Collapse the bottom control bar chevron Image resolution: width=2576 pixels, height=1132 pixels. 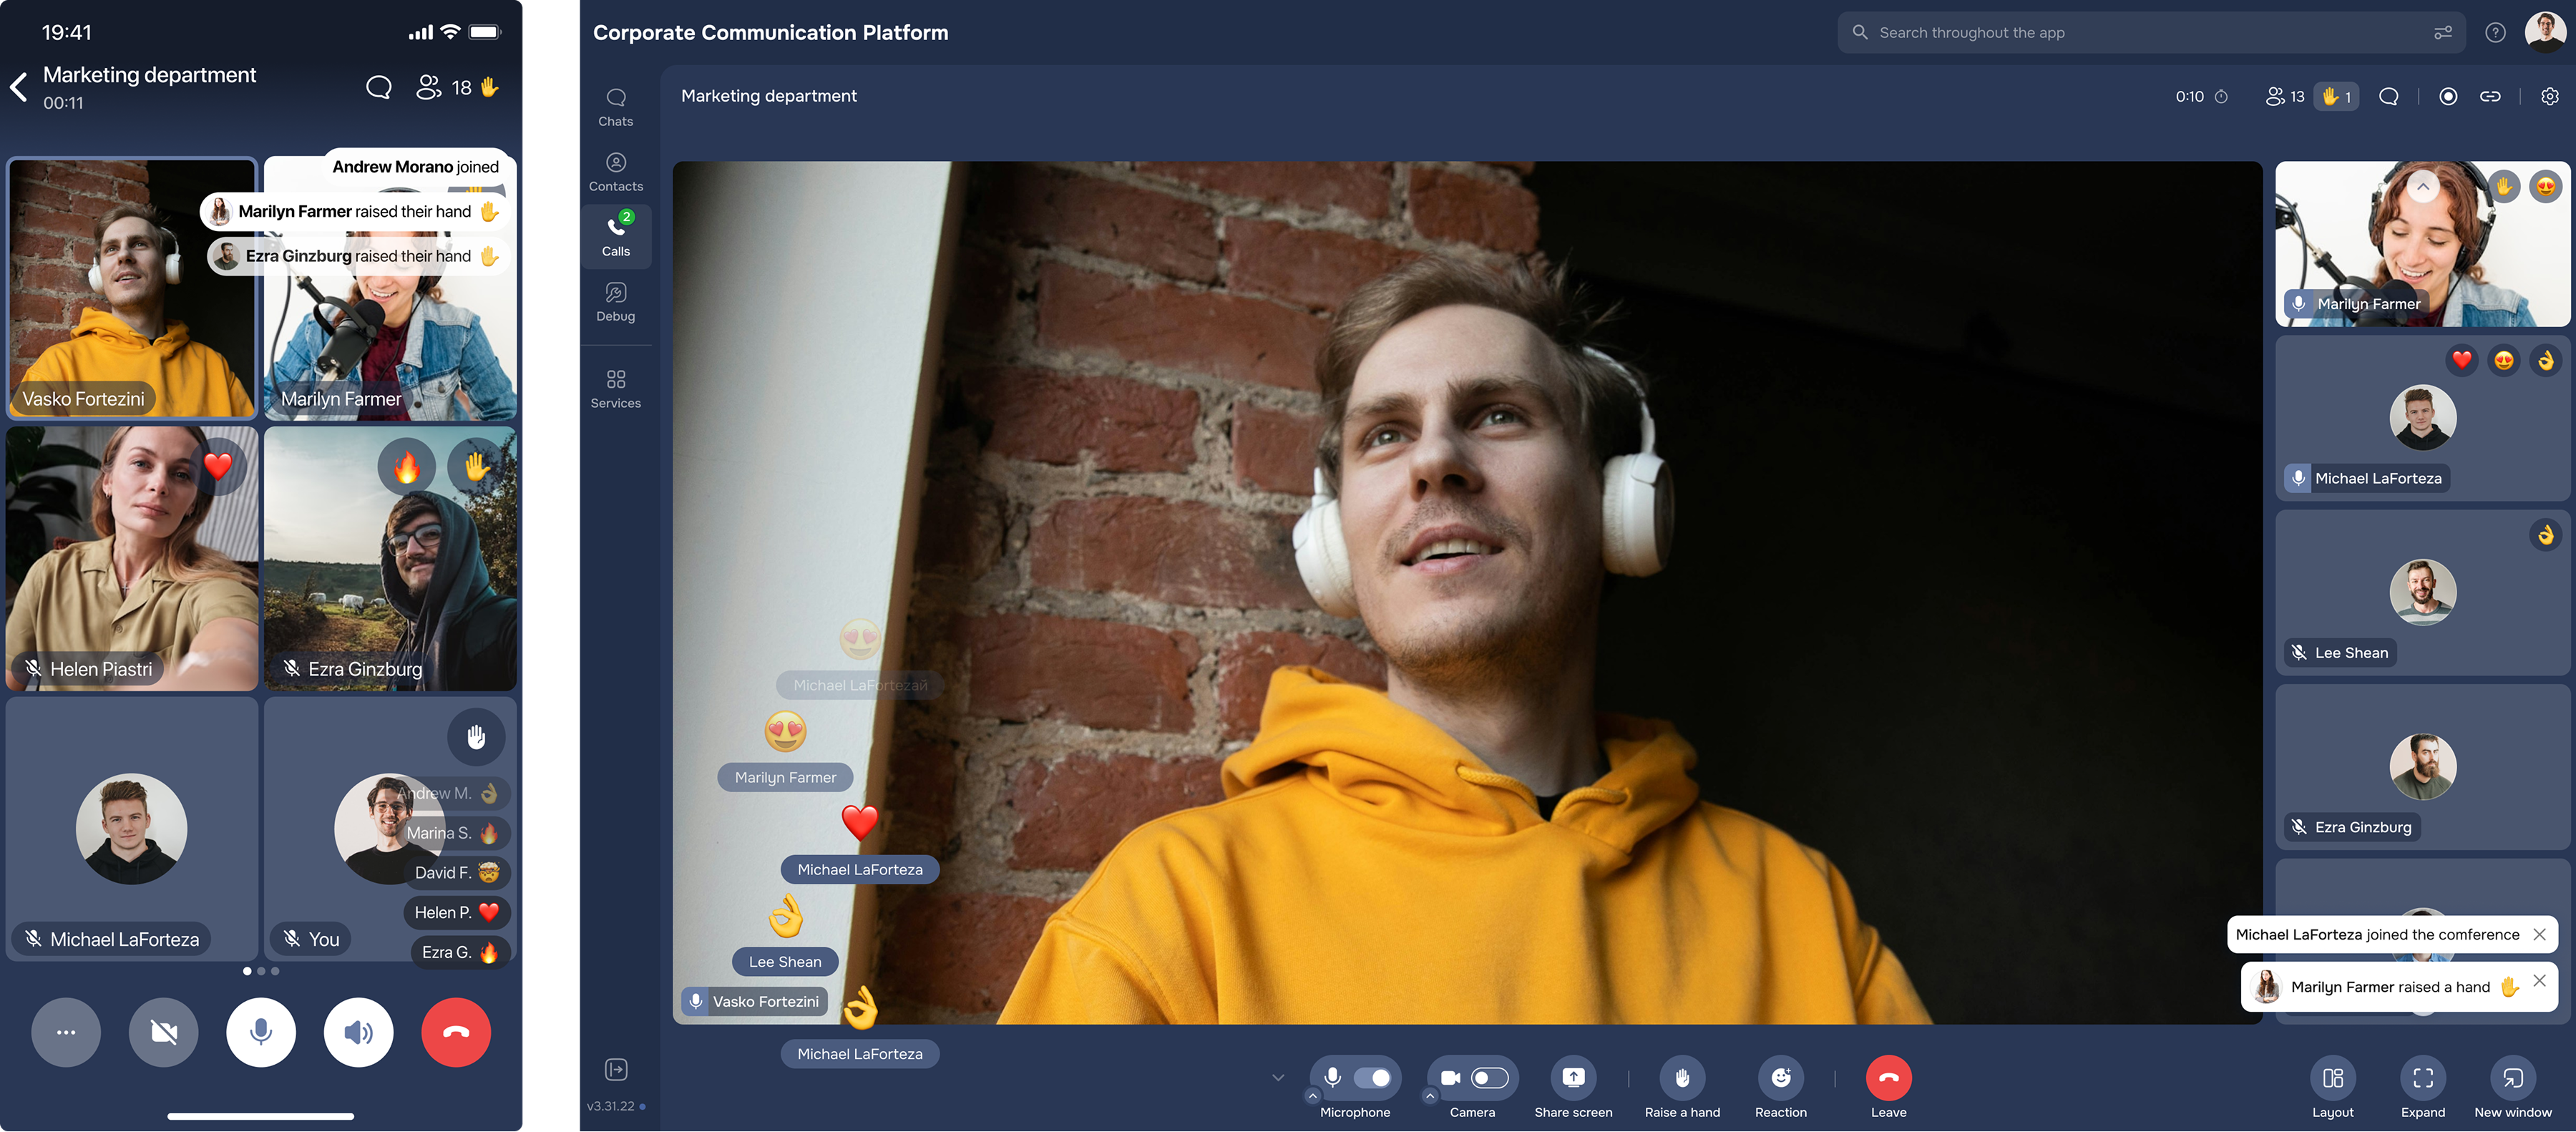[1277, 1077]
